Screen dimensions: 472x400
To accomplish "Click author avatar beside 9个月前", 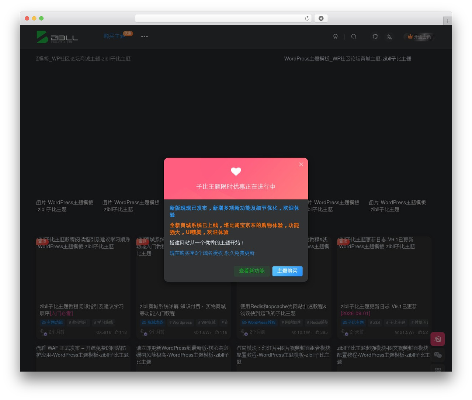I will [144, 332].
